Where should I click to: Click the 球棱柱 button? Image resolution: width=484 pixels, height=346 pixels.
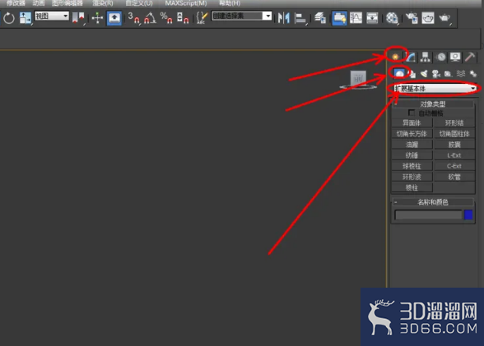point(412,166)
